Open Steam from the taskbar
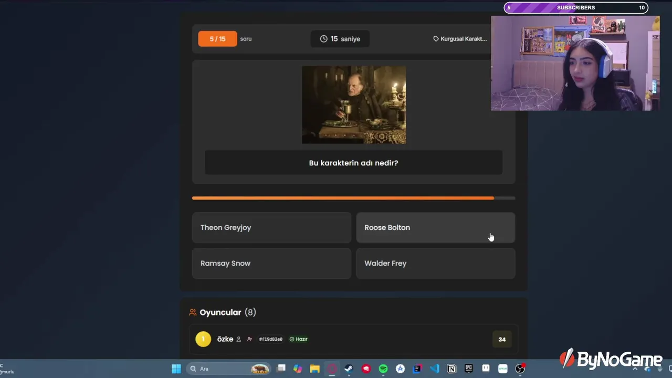Viewport: 672px width, 378px height. [x=349, y=369]
